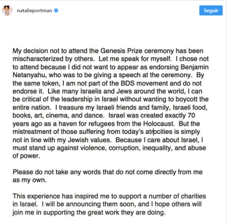Click the words 'of power.' ending the first paragraph

pyautogui.click(x=26, y=156)
